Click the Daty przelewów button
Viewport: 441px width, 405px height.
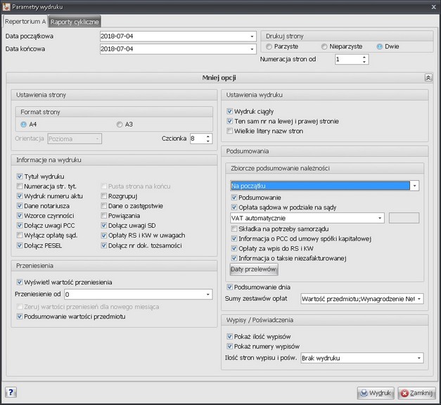[254, 269]
